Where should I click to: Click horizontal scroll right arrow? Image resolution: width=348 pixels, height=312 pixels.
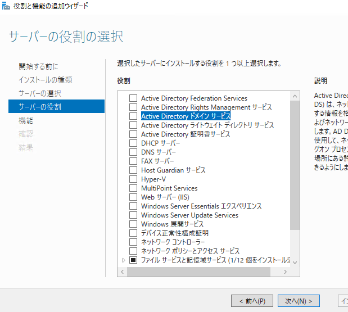tap(286, 272)
